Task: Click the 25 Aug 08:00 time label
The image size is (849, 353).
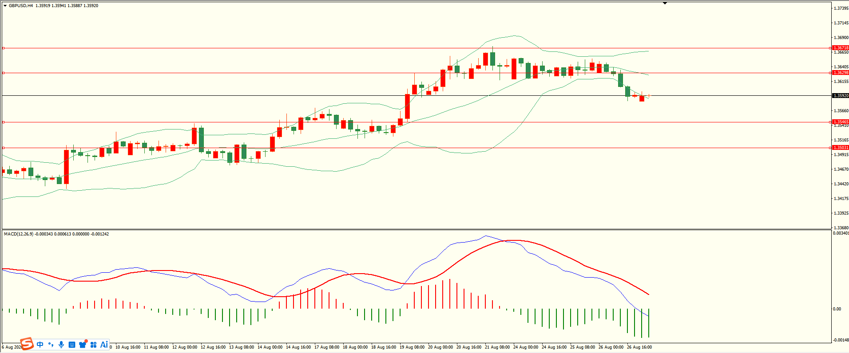Action: pyautogui.click(x=583, y=347)
